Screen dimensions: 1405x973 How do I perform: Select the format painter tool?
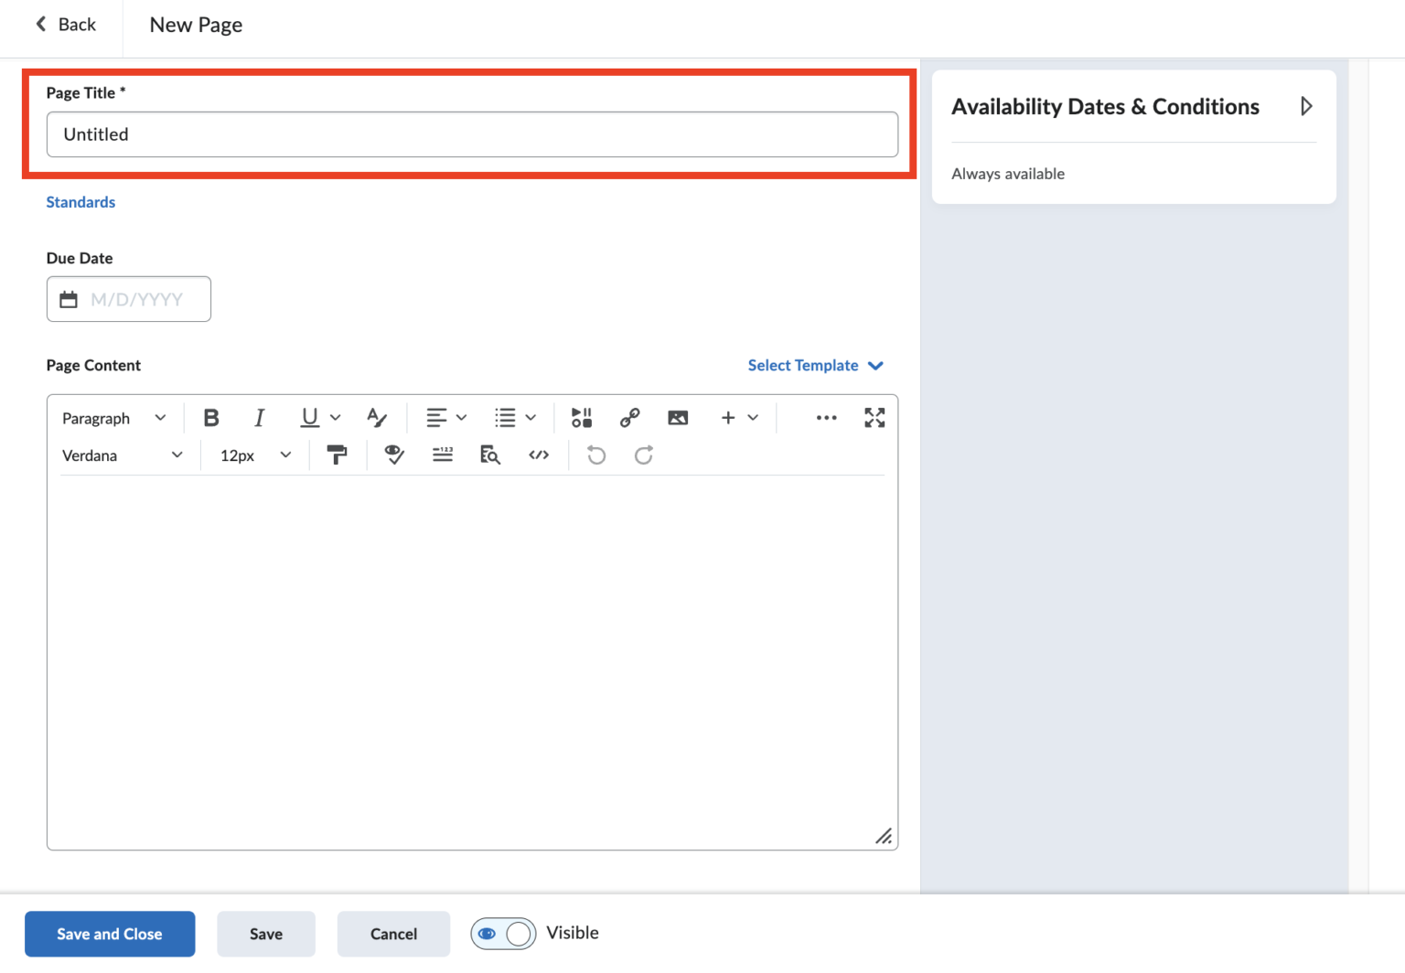[338, 454]
